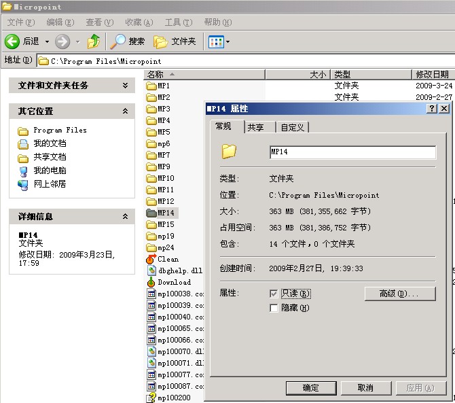The width and height of the screenshot is (455, 403).
Task: Open the Tools (工具) menu
Action: [179, 22]
